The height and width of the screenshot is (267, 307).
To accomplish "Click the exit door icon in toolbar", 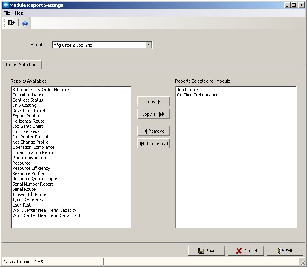I will (11, 23).
